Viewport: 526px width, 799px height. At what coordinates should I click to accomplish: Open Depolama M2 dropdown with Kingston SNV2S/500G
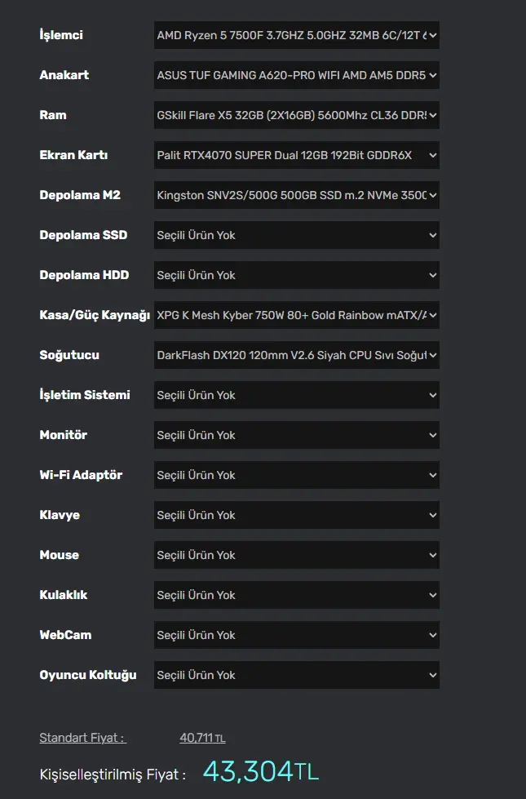click(296, 195)
